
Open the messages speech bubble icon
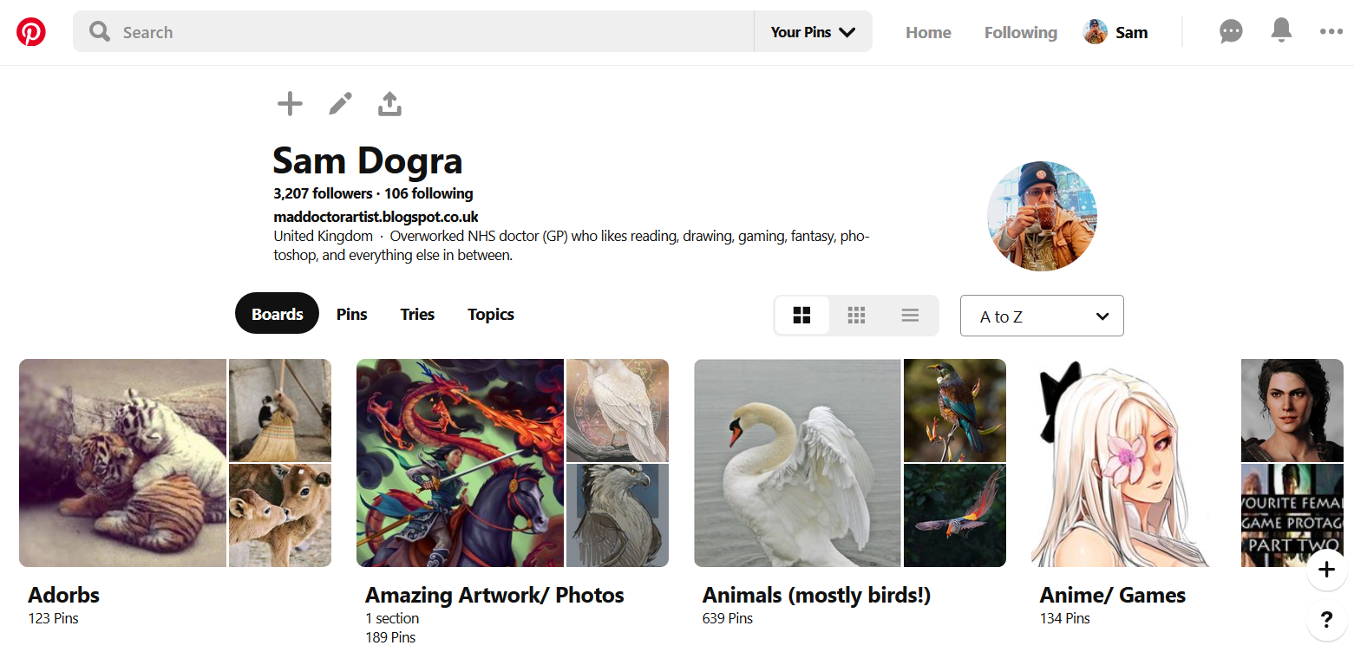1230,32
